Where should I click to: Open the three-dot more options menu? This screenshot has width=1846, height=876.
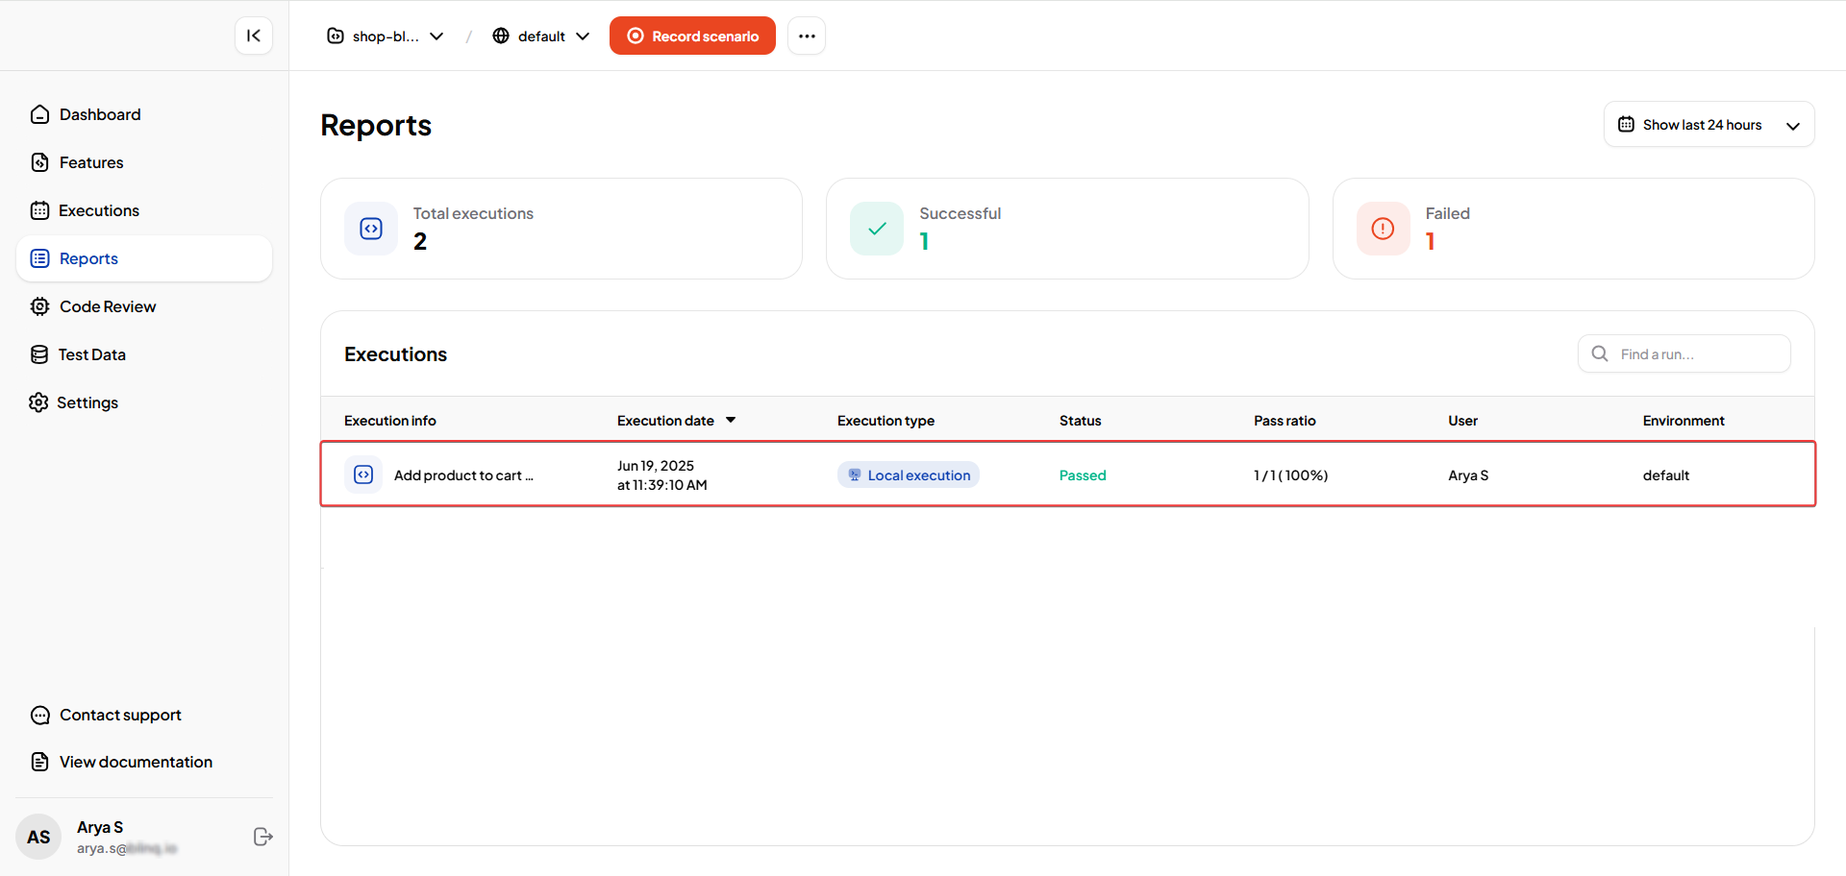point(806,36)
